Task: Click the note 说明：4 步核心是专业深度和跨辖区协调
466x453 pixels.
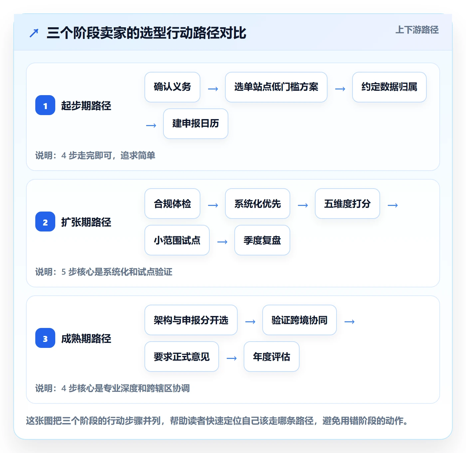Action: click(113, 388)
